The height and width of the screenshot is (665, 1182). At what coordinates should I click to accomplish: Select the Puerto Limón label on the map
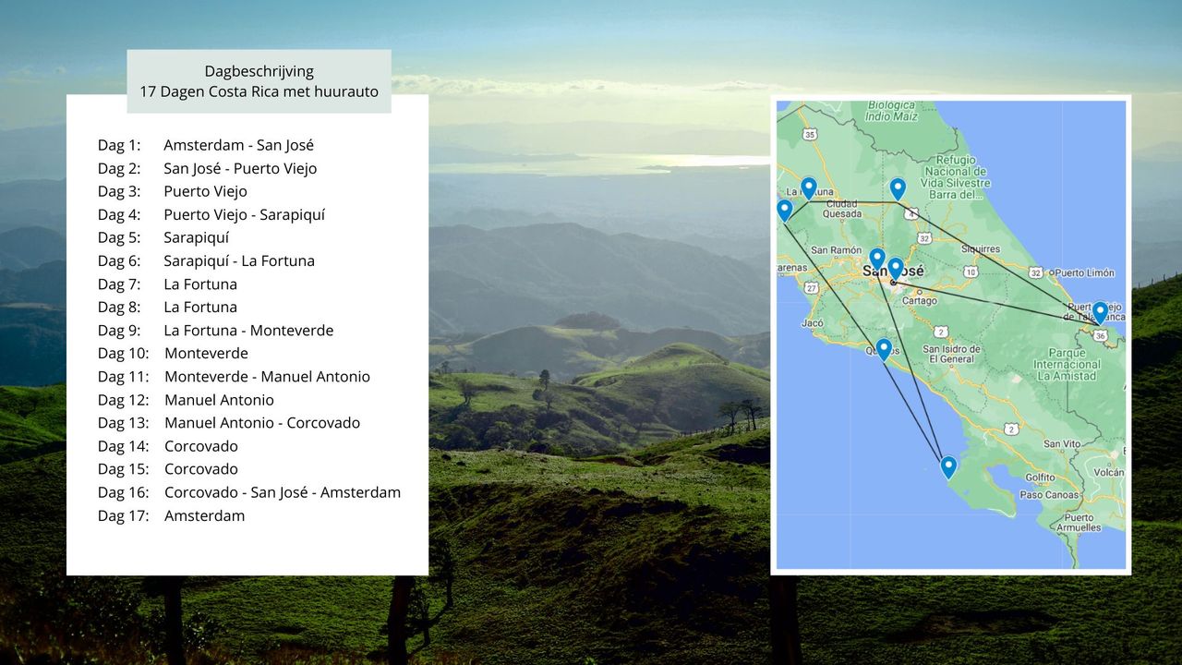click(x=1086, y=272)
